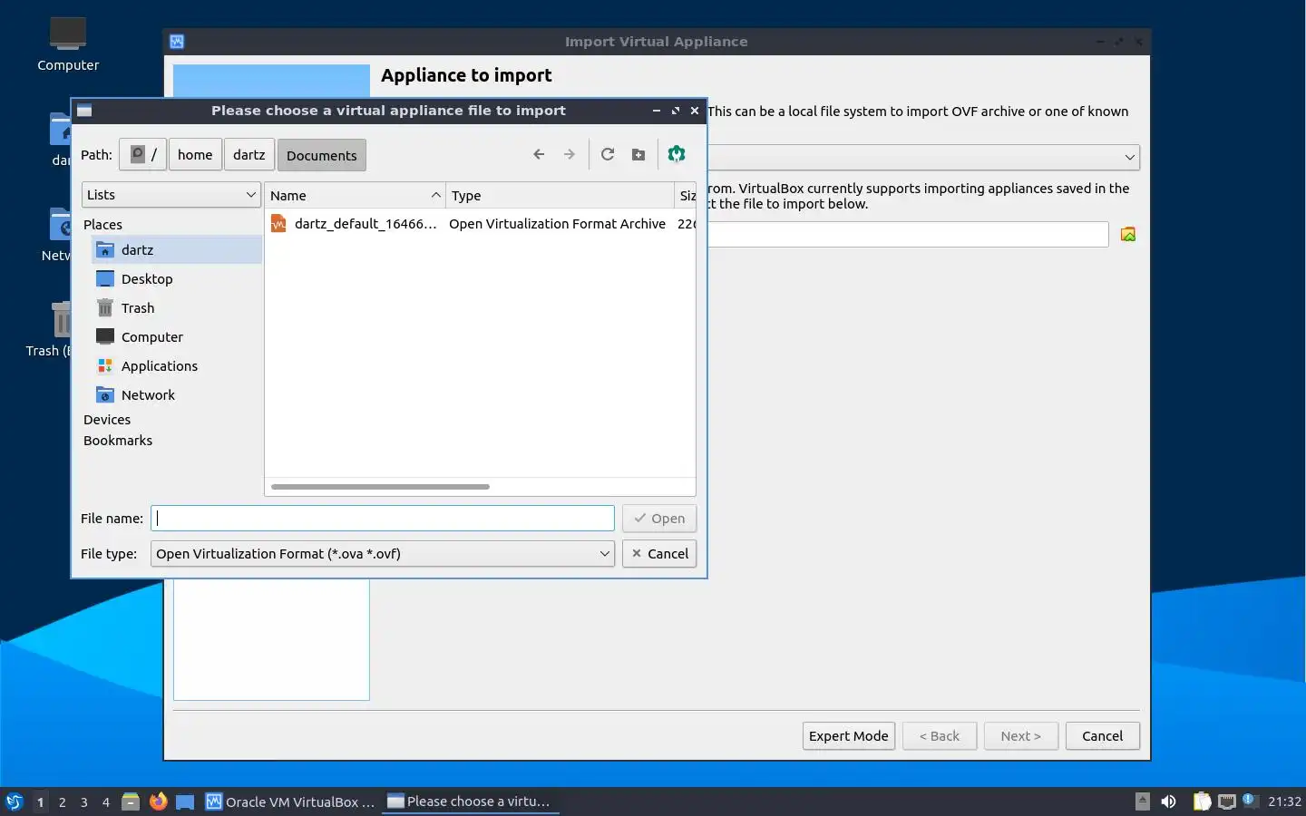Select the dartz_default_16466 OVA file

point(365,224)
